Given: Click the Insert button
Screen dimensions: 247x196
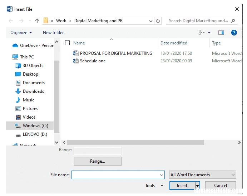Looking at the screenshot, I should point(182,186).
